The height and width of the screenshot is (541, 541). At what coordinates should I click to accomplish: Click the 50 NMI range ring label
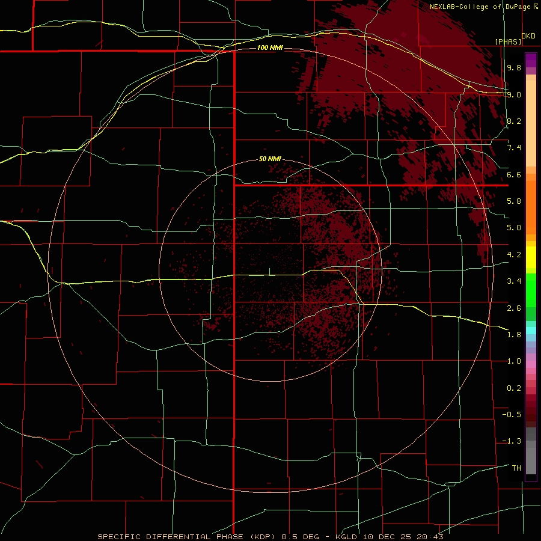pyautogui.click(x=270, y=159)
